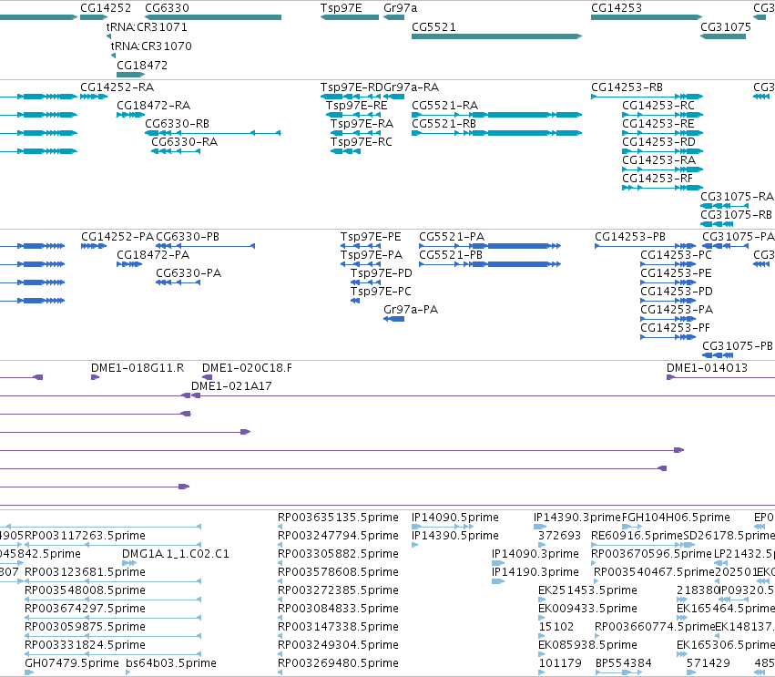Image resolution: width=775 pixels, height=677 pixels.
Task: Click transcript CG14253-RF label
Action: (658, 179)
